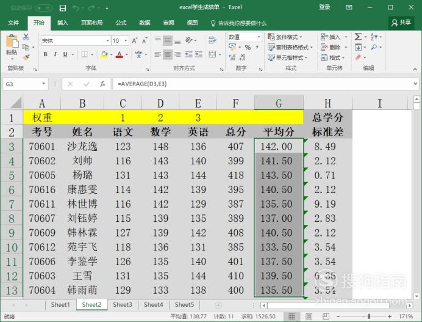Toggle center horizontal alignment
Screen dimensions: 422x322
(168, 54)
